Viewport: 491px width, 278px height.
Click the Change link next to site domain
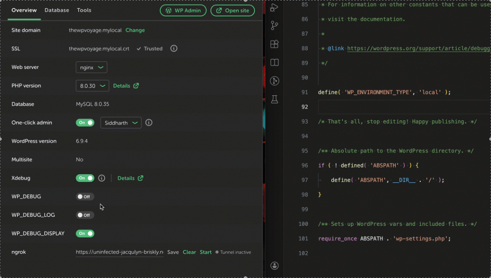135,30
